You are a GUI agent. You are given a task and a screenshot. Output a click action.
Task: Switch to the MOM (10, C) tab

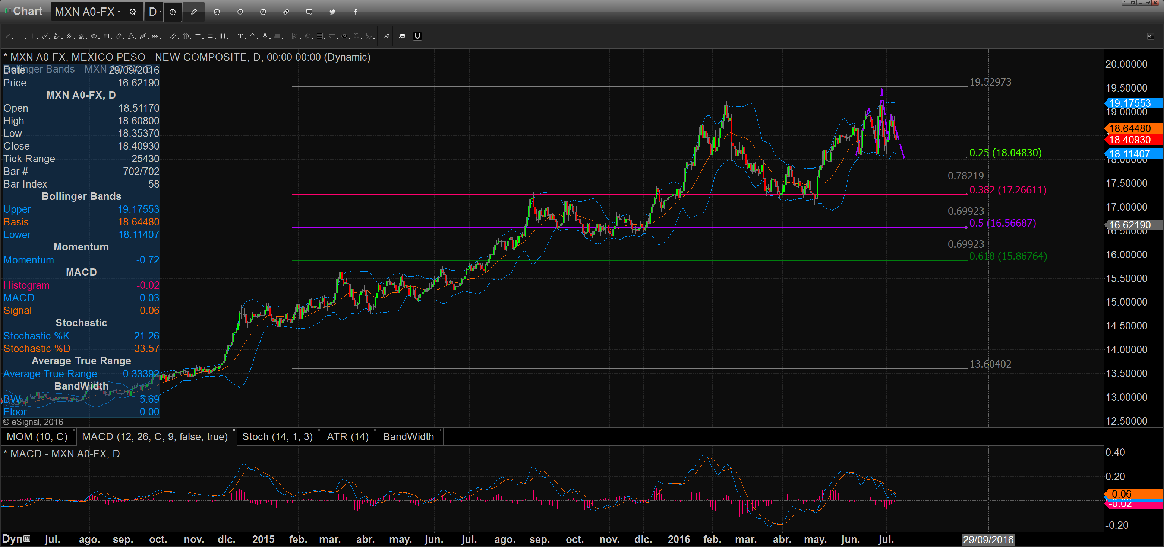37,436
